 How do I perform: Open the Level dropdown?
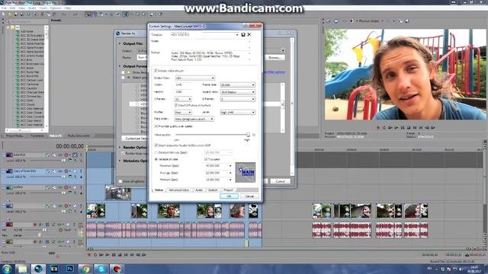(238, 113)
